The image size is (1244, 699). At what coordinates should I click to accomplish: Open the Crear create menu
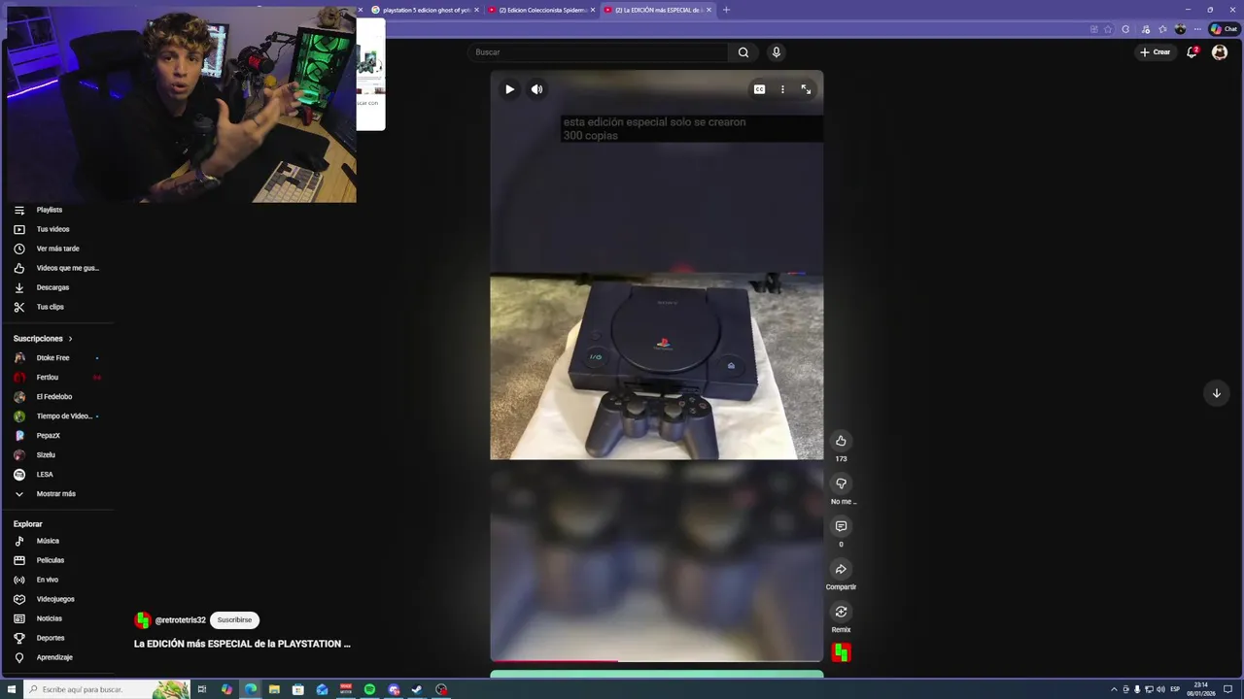coord(1156,52)
